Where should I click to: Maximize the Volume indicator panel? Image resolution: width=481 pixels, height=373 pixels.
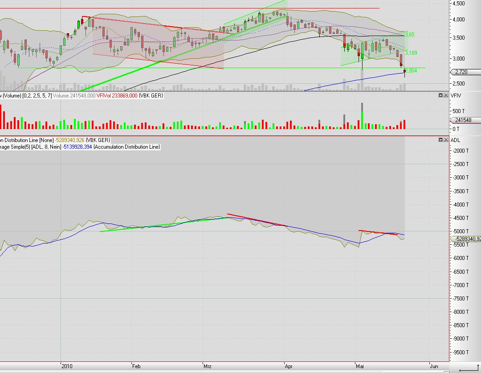(x=441, y=95)
